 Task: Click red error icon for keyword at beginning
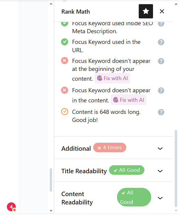[65, 61]
